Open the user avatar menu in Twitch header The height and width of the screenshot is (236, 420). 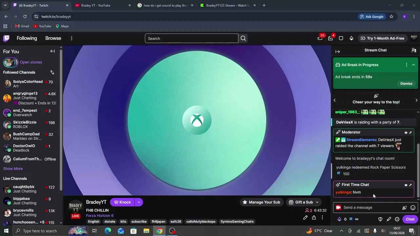click(414, 38)
